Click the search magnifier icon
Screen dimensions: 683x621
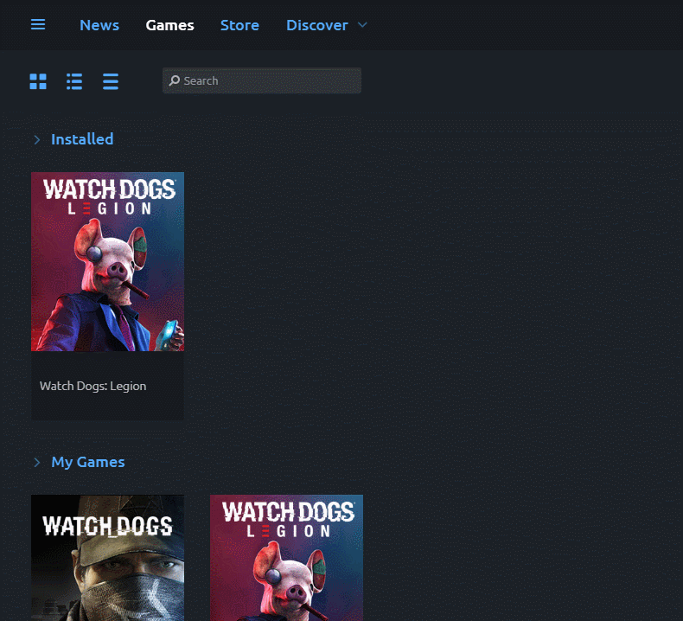point(175,80)
